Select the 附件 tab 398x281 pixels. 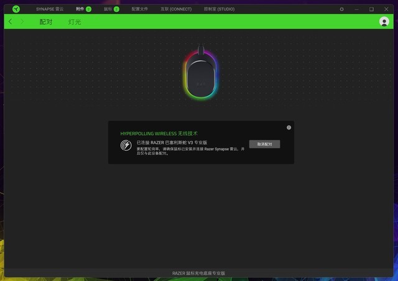[x=80, y=9]
